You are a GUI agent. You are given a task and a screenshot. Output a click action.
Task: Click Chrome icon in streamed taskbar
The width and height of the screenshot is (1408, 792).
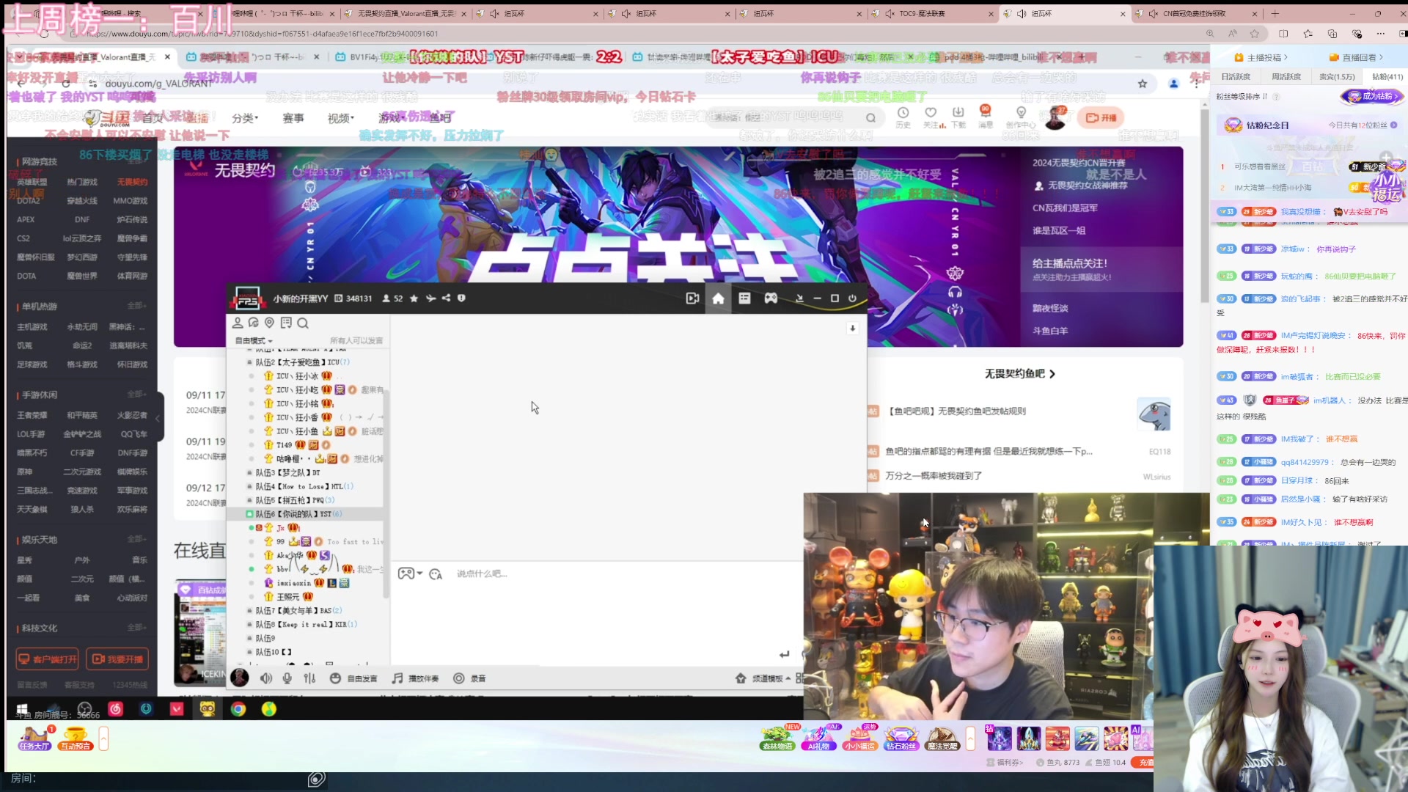pyautogui.click(x=238, y=709)
